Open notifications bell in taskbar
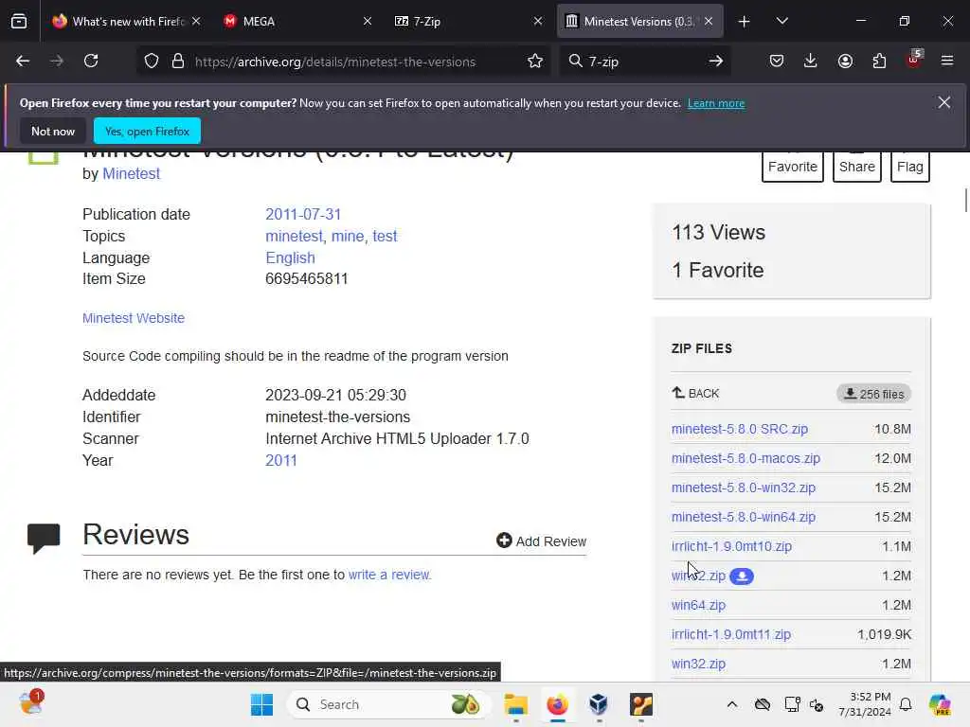The image size is (970, 727). (x=906, y=704)
